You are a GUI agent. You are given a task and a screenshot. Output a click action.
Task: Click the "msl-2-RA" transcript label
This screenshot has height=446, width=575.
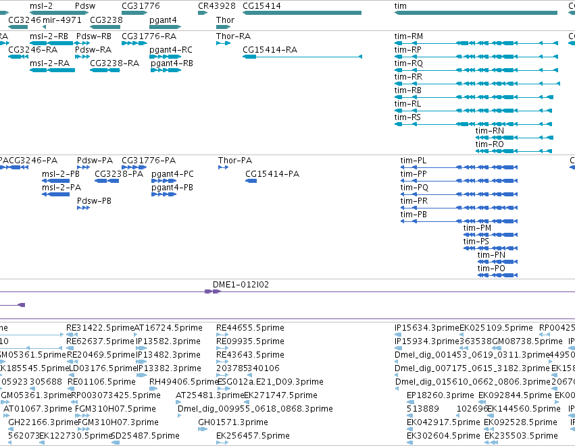coord(49,63)
